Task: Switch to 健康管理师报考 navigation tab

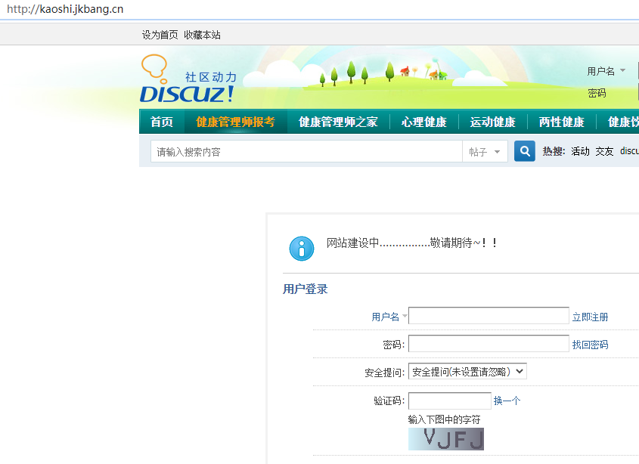Action: [235, 122]
